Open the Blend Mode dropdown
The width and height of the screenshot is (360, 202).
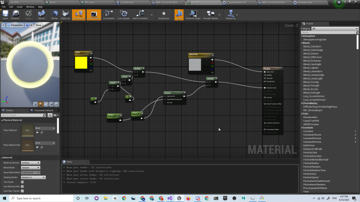click(31, 167)
